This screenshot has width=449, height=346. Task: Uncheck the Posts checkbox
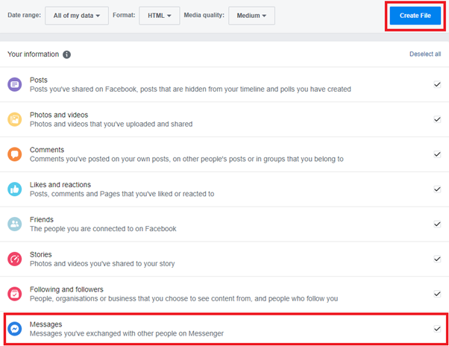click(437, 84)
